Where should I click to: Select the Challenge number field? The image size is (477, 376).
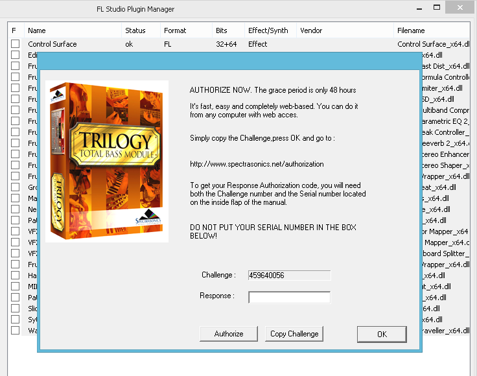point(289,276)
